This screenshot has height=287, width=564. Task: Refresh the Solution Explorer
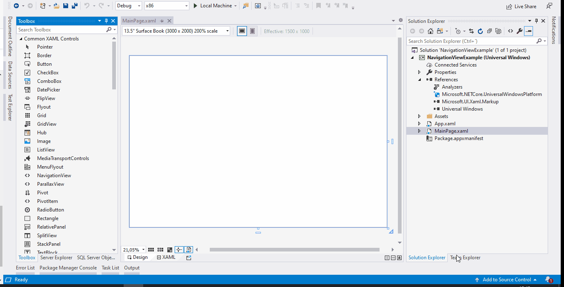pyautogui.click(x=480, y=31)
